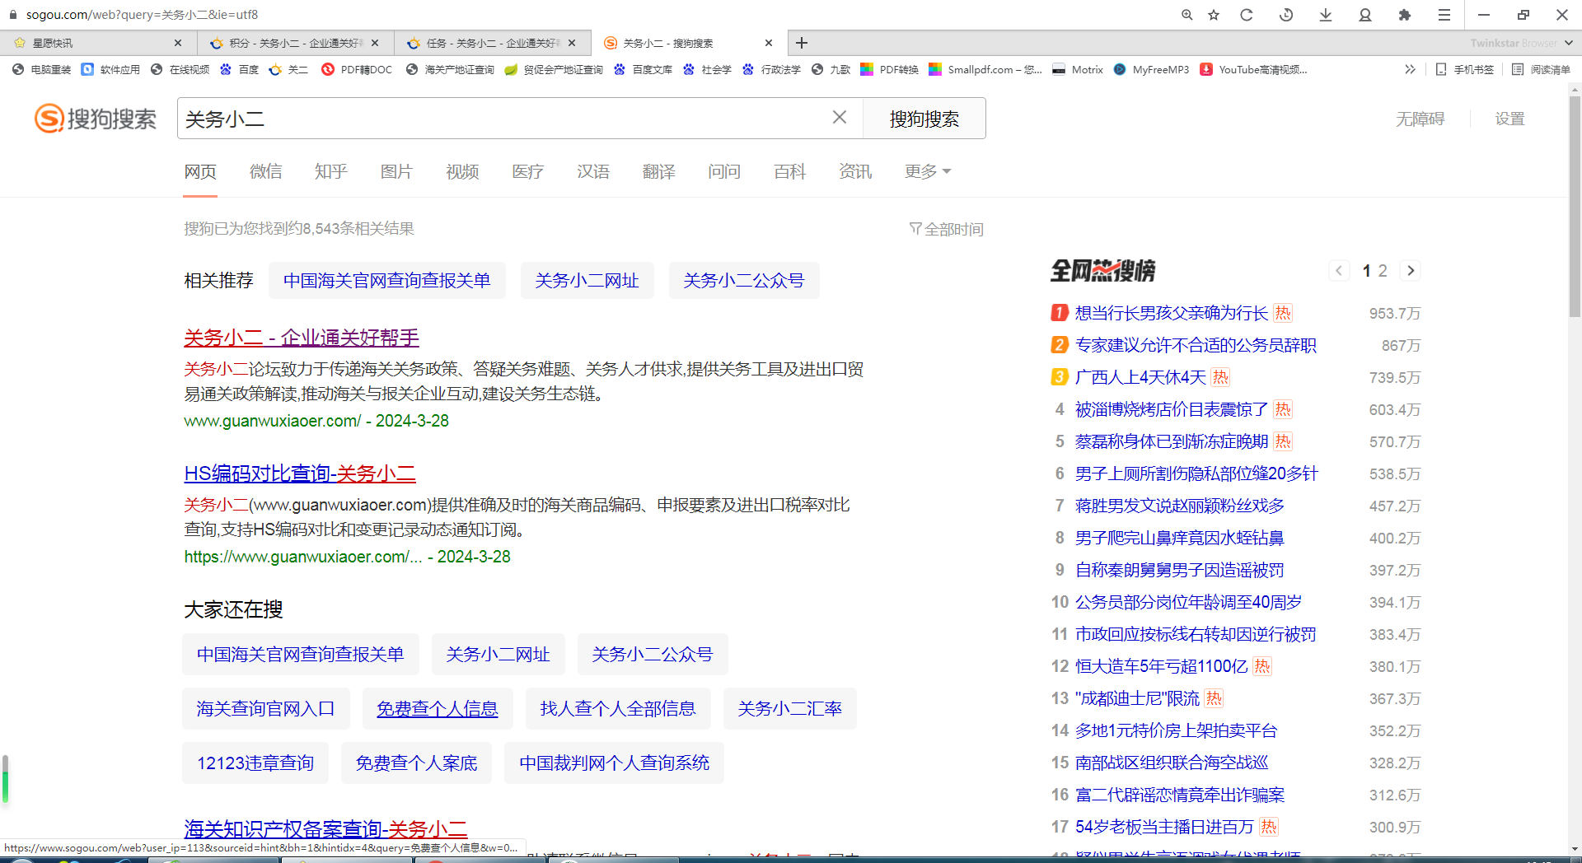The width and height of the screenshot is (1582, 863).
Task: Switch to the 积分 - 关务小二 tab
Action: click(x=296, y=43)
